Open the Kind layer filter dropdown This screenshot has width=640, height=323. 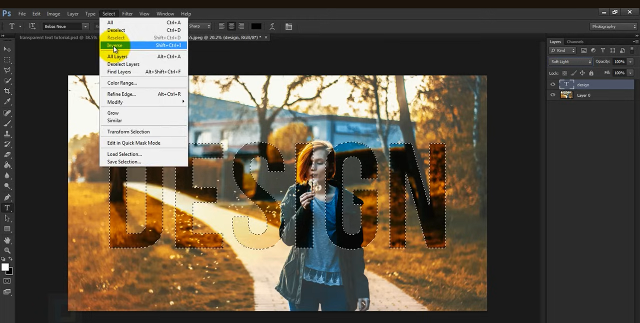pos(562,50)
